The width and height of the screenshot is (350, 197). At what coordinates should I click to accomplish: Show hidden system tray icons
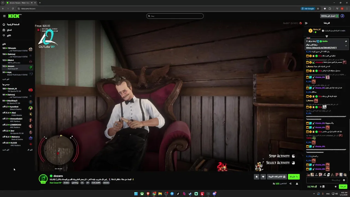314,194
